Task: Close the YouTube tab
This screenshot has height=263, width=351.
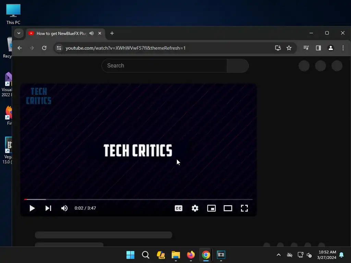Action: point(100,33)
